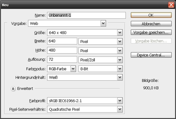Open the Größe dropdown list
The height and width of the screenshot is (119, 176).
[85, 33]
